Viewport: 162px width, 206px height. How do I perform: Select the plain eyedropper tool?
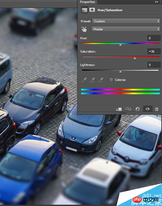84,80
